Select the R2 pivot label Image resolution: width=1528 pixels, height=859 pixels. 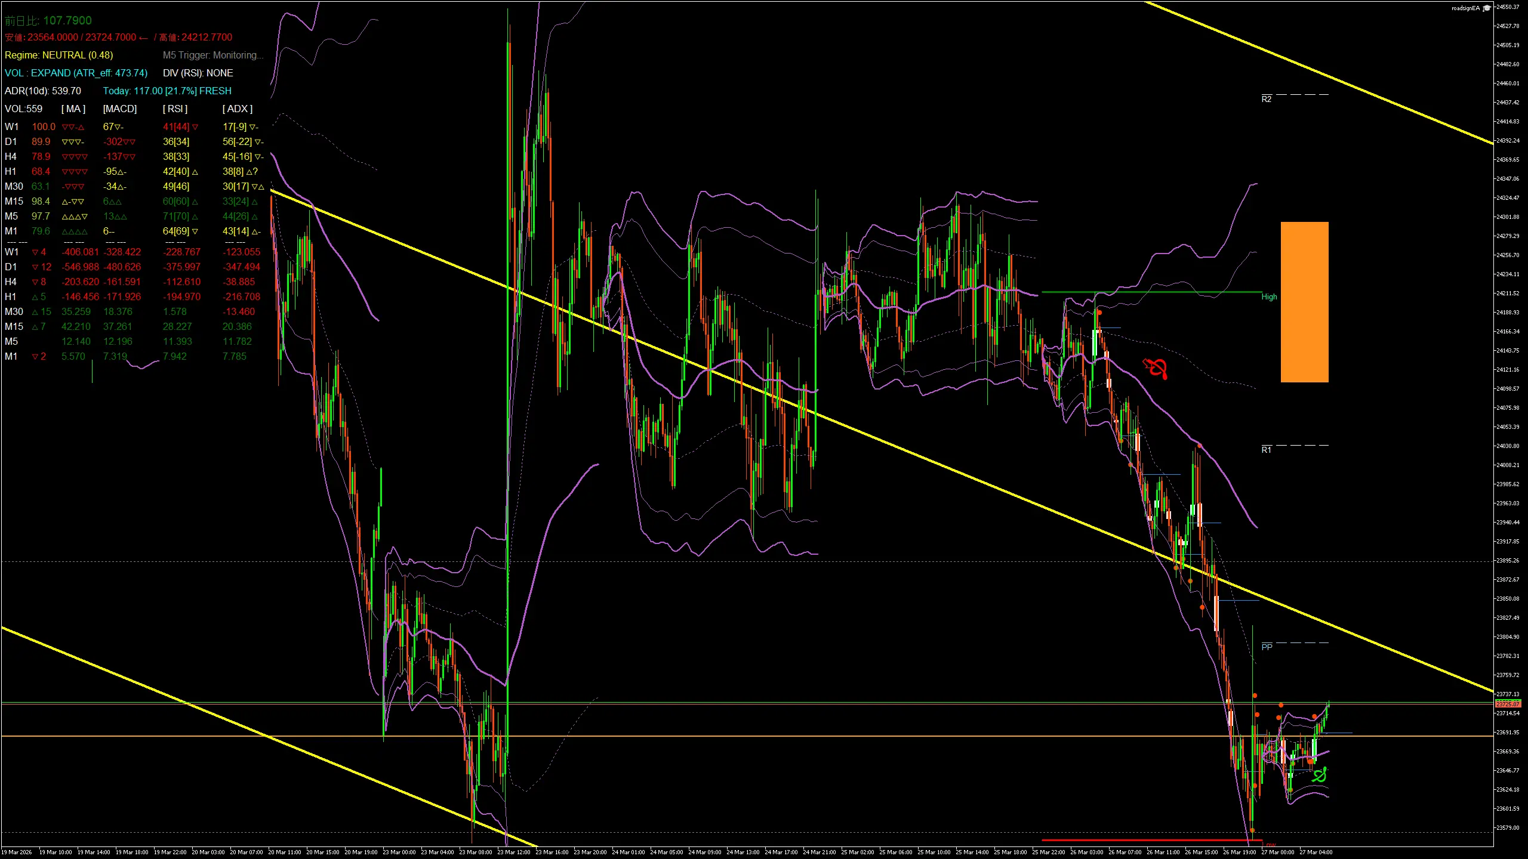click(x=1266, y=99)
